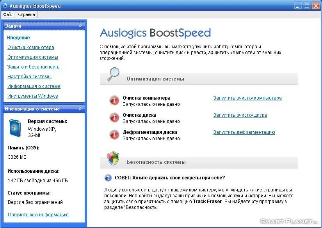Screen dimensions: 322x228
Task: Click the Windows box icon by Версия системы
Action: [x=15, y=128]
